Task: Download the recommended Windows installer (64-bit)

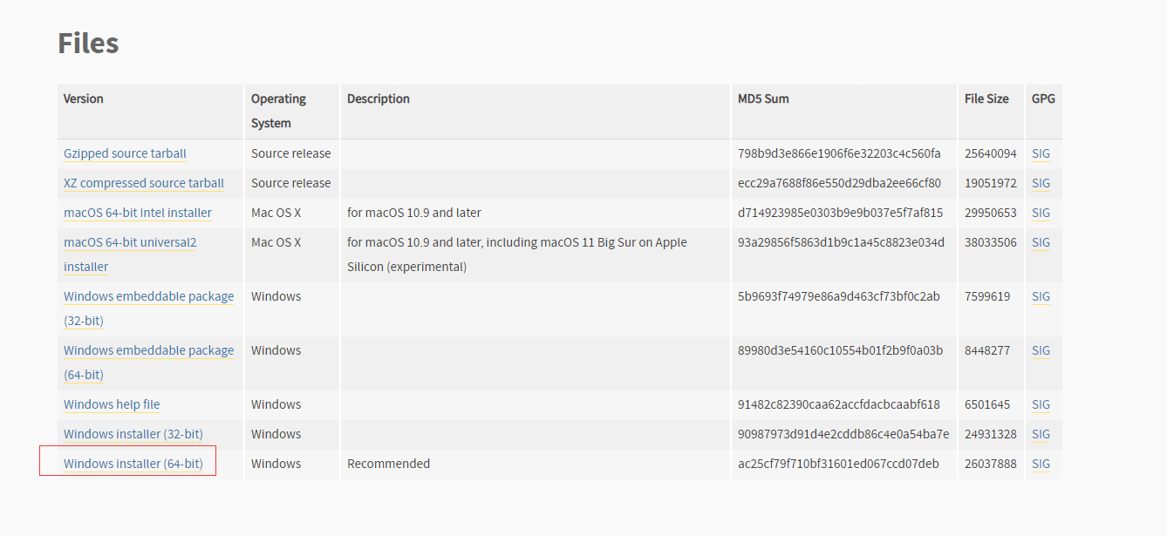Action: coord(133,464)
